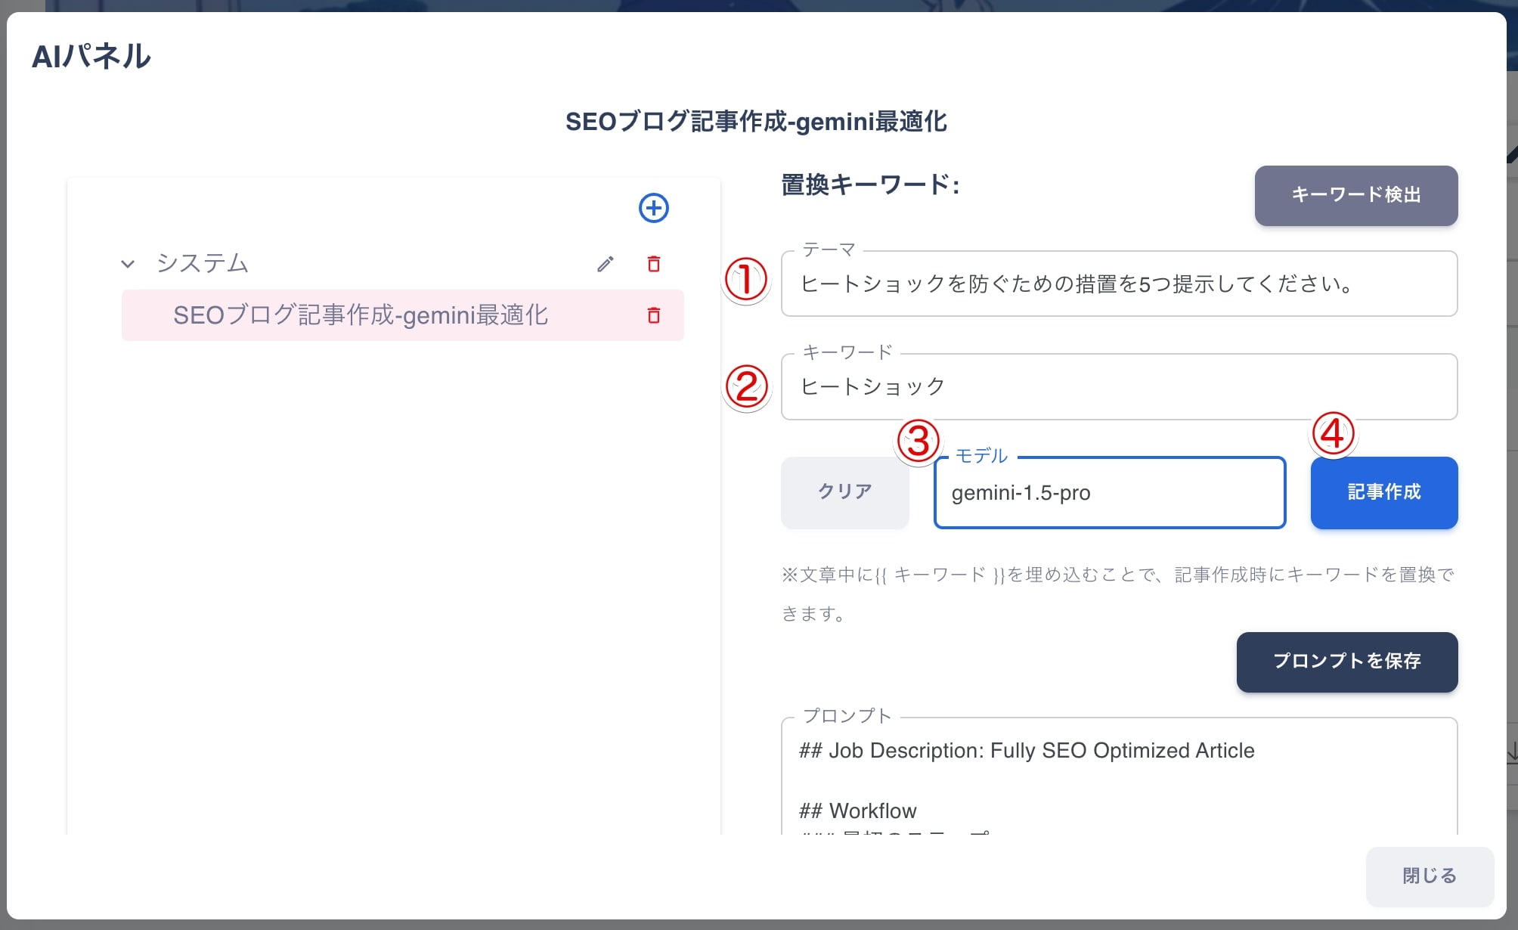Focus the プロンプト text area
The height and width of the screenshot is (930, 1518).
[x=1119, y=777]
